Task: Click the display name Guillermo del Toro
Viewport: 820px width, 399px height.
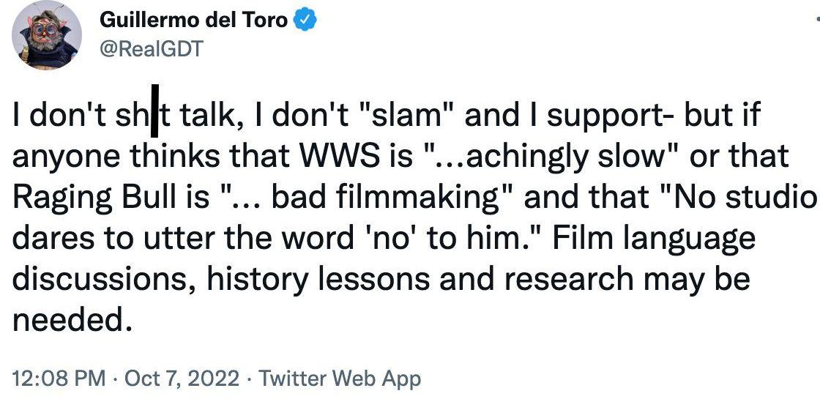Action: point(193,20)
